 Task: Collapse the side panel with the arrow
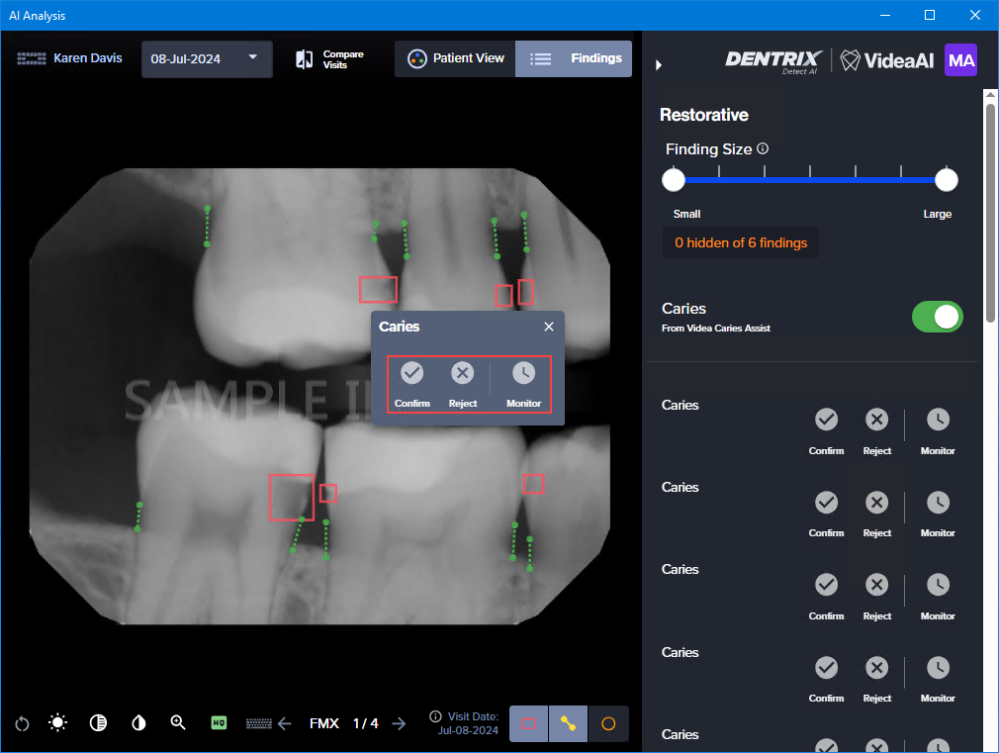coord(659,65)
